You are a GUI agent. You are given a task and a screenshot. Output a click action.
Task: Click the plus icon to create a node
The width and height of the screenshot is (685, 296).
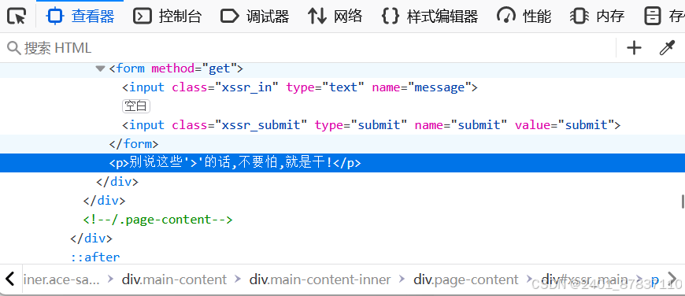click(634, 47)
